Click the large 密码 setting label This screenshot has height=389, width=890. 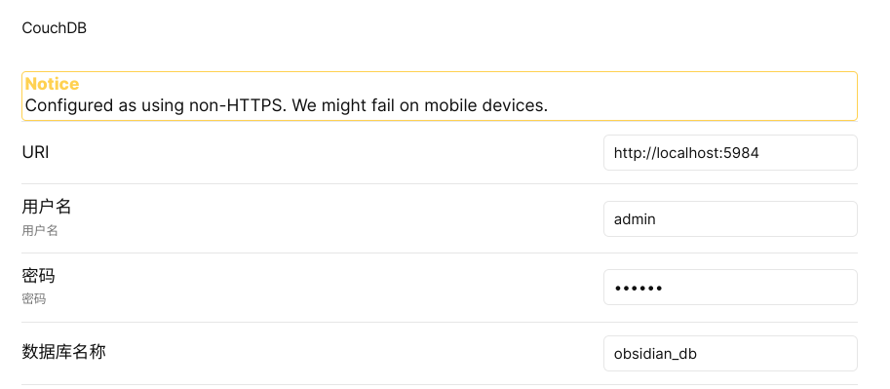tap(38, 276)
